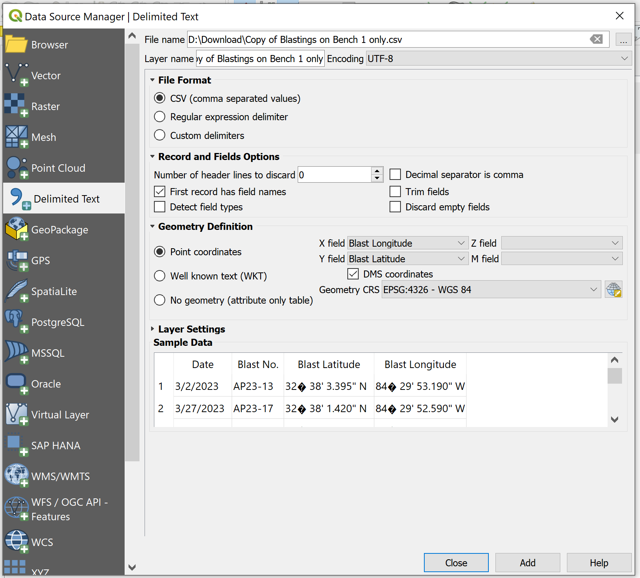Screen dimensions: 640x578
Task: Select Well known text (WKT) geometry
Action: pos(160,276)
